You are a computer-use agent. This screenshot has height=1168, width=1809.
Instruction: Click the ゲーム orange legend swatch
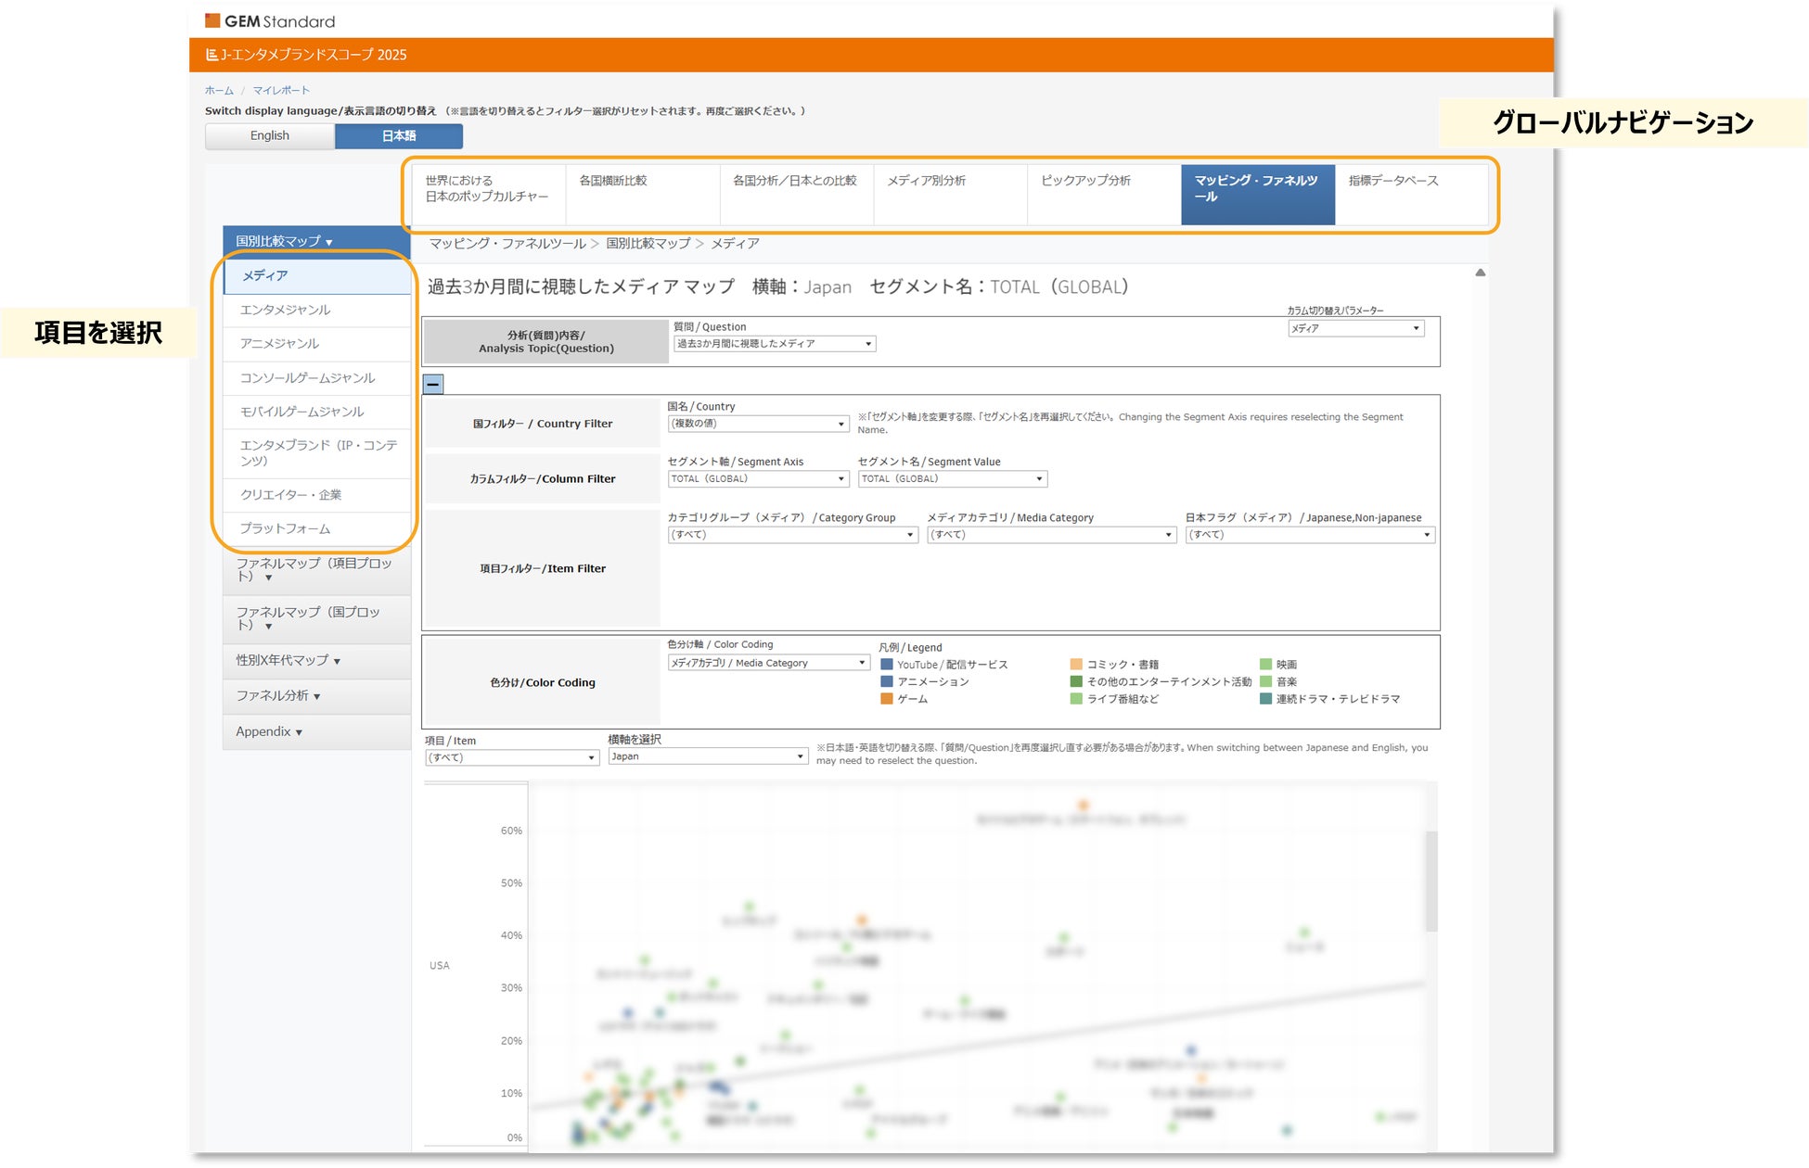click(886, 699)
